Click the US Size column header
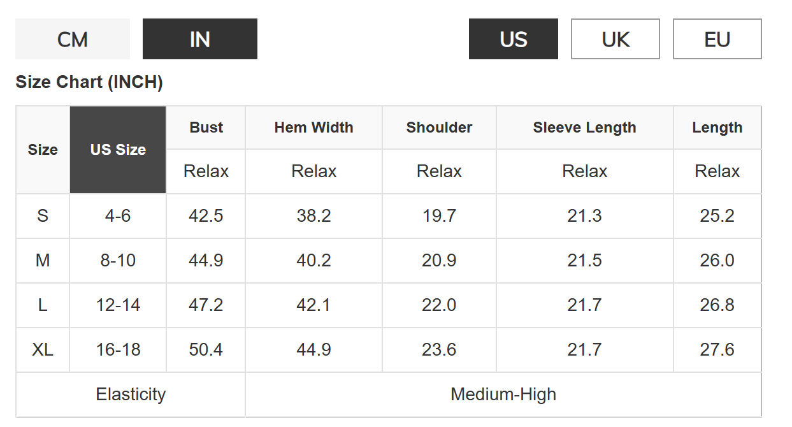This screenshot has width=792, height=427. (x=118, y=150)
